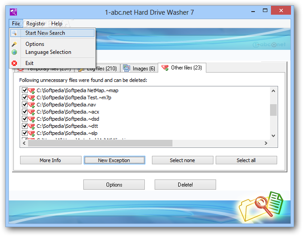Click the horizontal scroll right arrow
The height and width of the screenshot is (236, 303).
click(266, 143)
